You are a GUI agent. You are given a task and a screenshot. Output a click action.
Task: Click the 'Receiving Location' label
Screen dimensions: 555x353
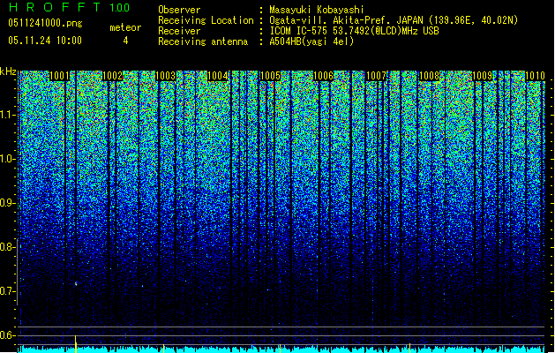tap(206, 20)
